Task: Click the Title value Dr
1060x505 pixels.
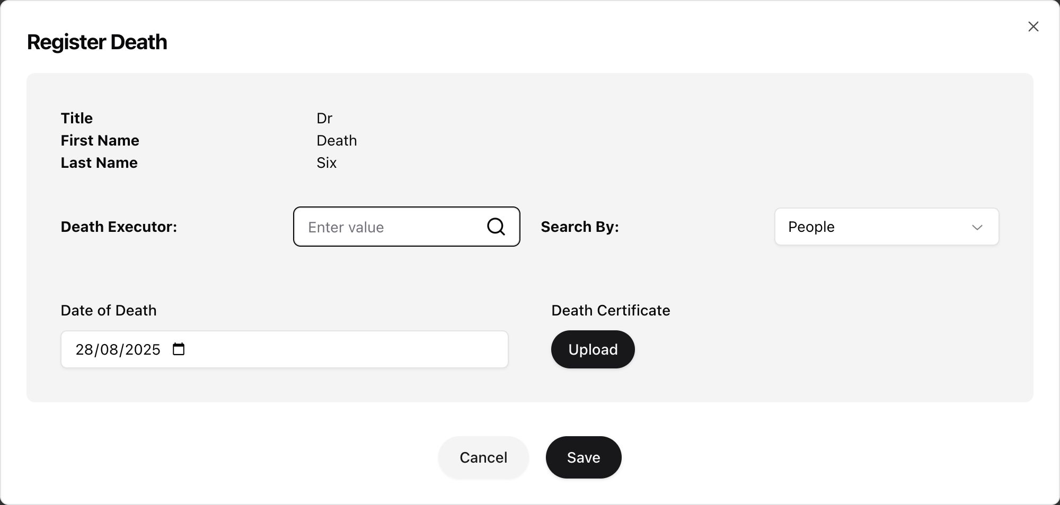Action: (x=324, y=118)
